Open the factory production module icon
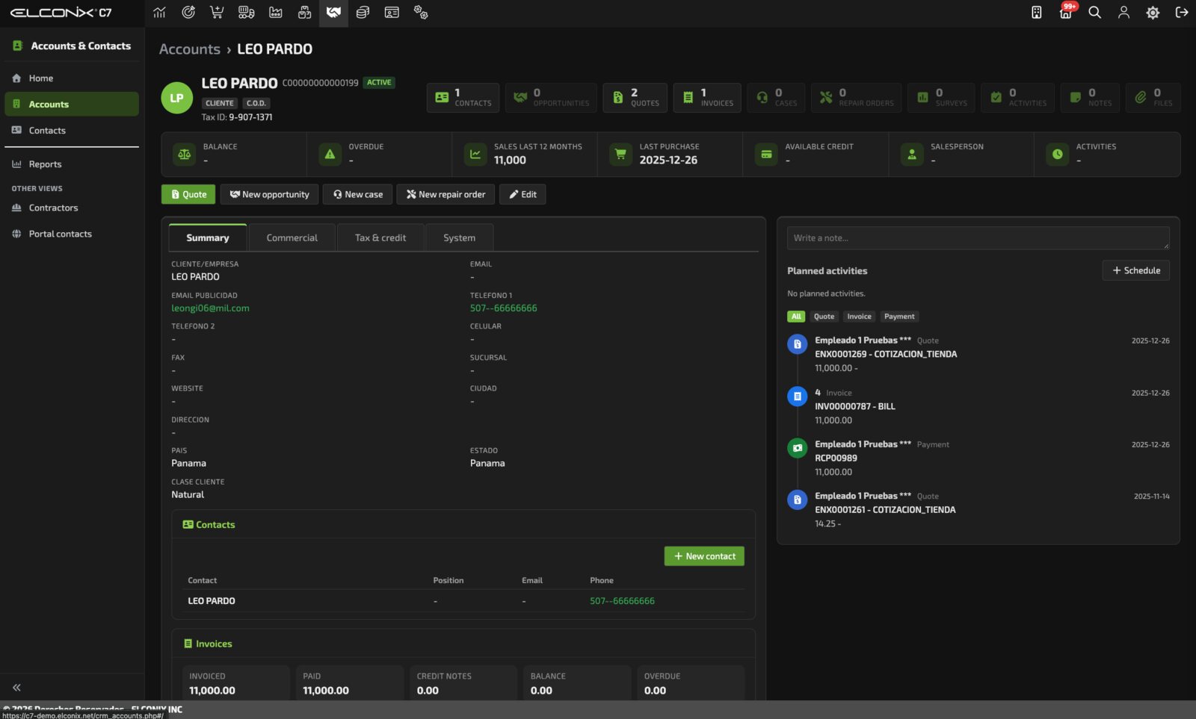Screen dimensions: 1196x719 click(x=276, y=13)
